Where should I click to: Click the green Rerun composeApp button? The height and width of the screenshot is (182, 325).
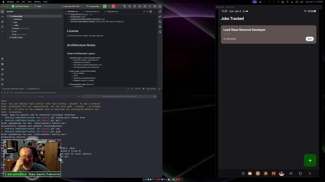(105, 6)
